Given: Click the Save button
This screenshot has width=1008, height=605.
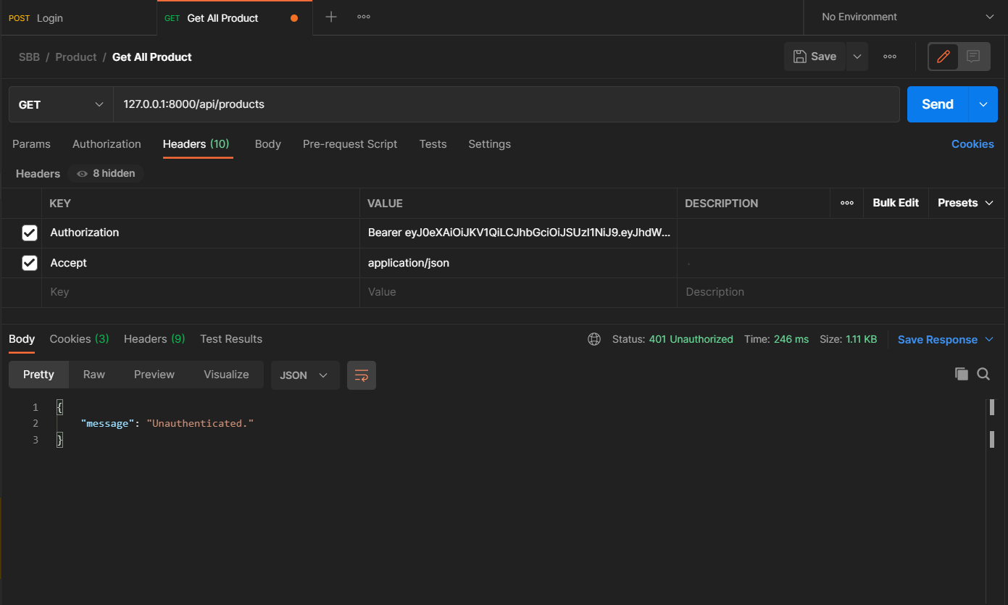Looking at the screenshot, I should coord(815,57).
